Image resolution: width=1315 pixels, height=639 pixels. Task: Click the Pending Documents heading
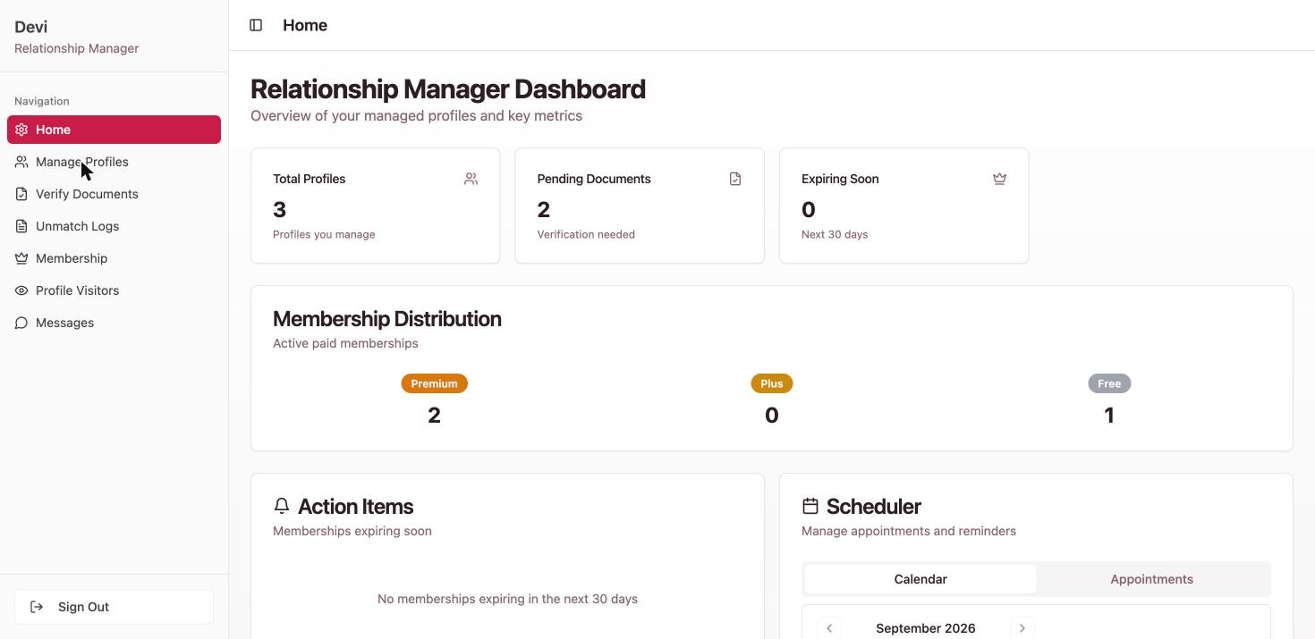(x=593, y=179)
